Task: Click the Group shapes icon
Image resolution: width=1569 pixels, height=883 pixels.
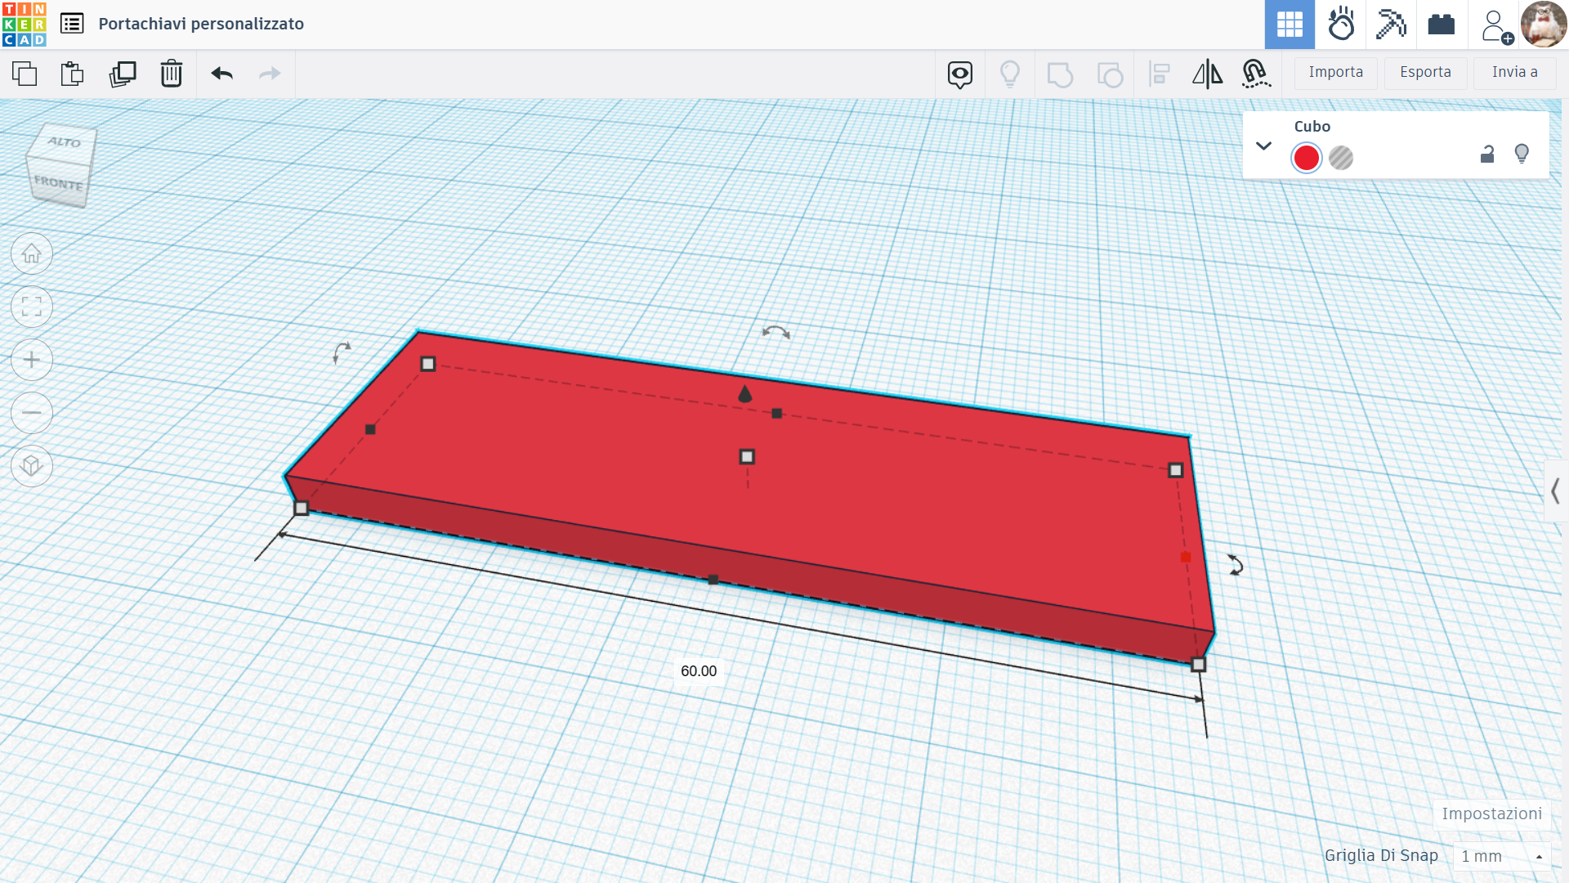Action: (x=1060, y=74)
